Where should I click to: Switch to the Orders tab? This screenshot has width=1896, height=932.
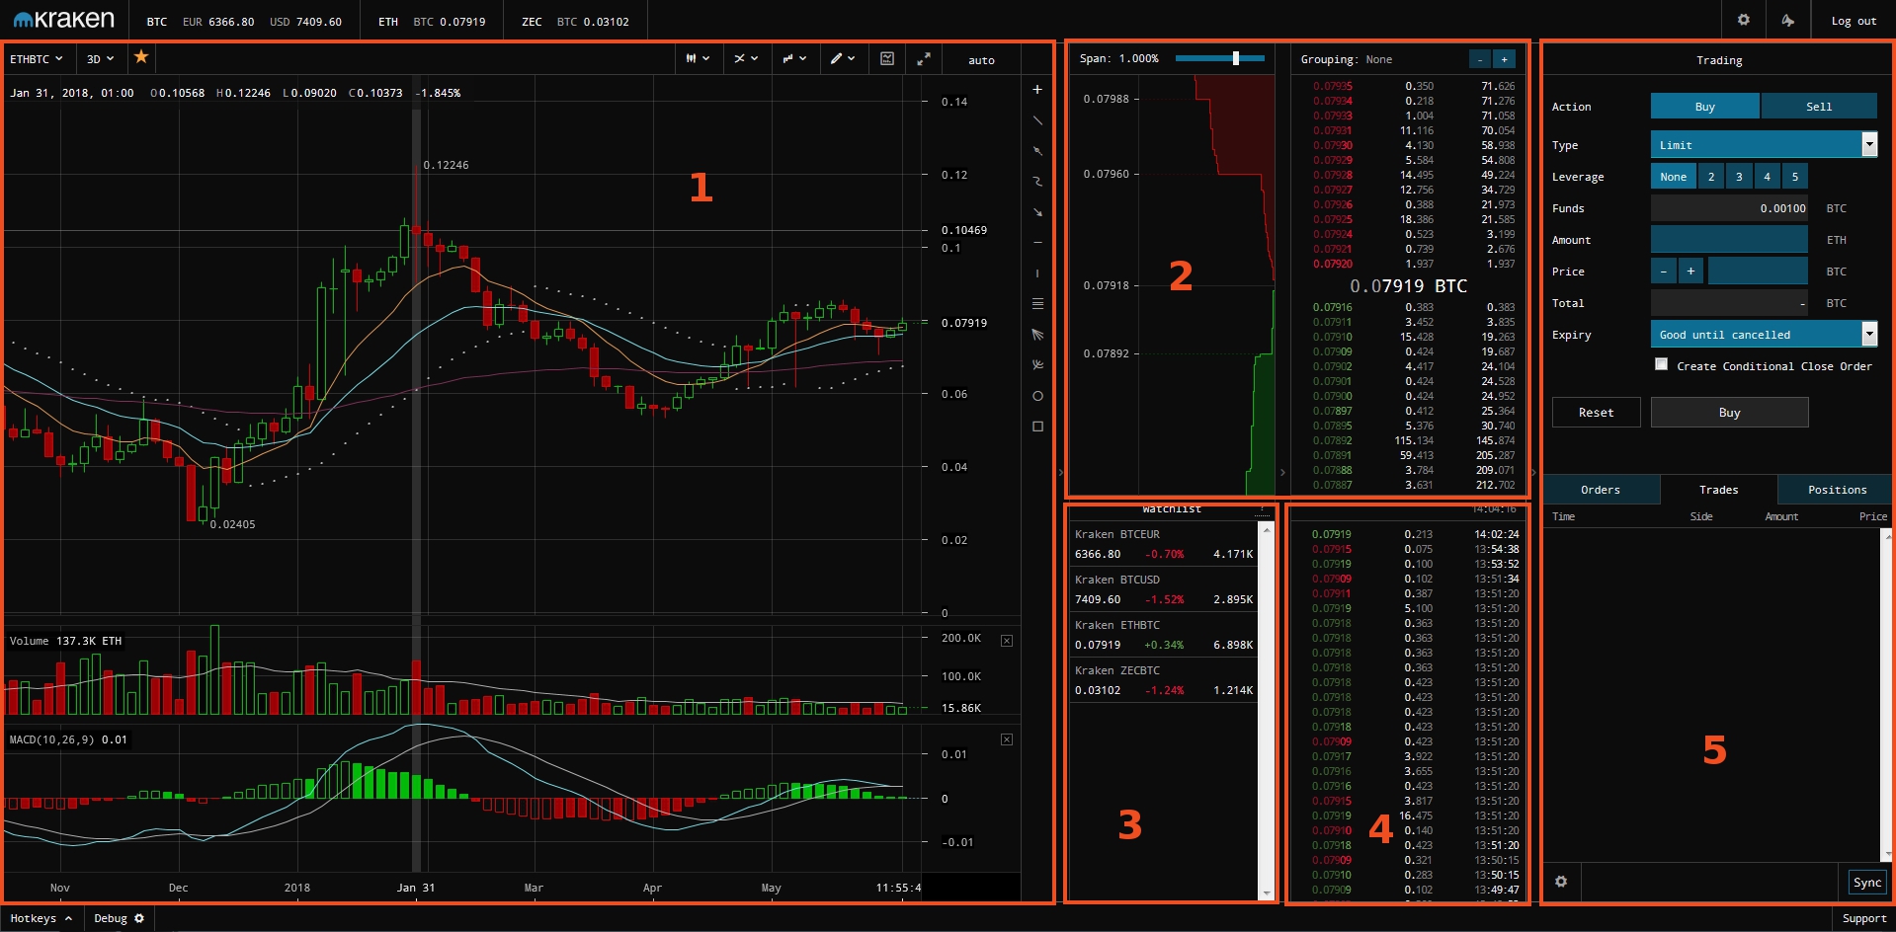click(x=1601, y=490)
